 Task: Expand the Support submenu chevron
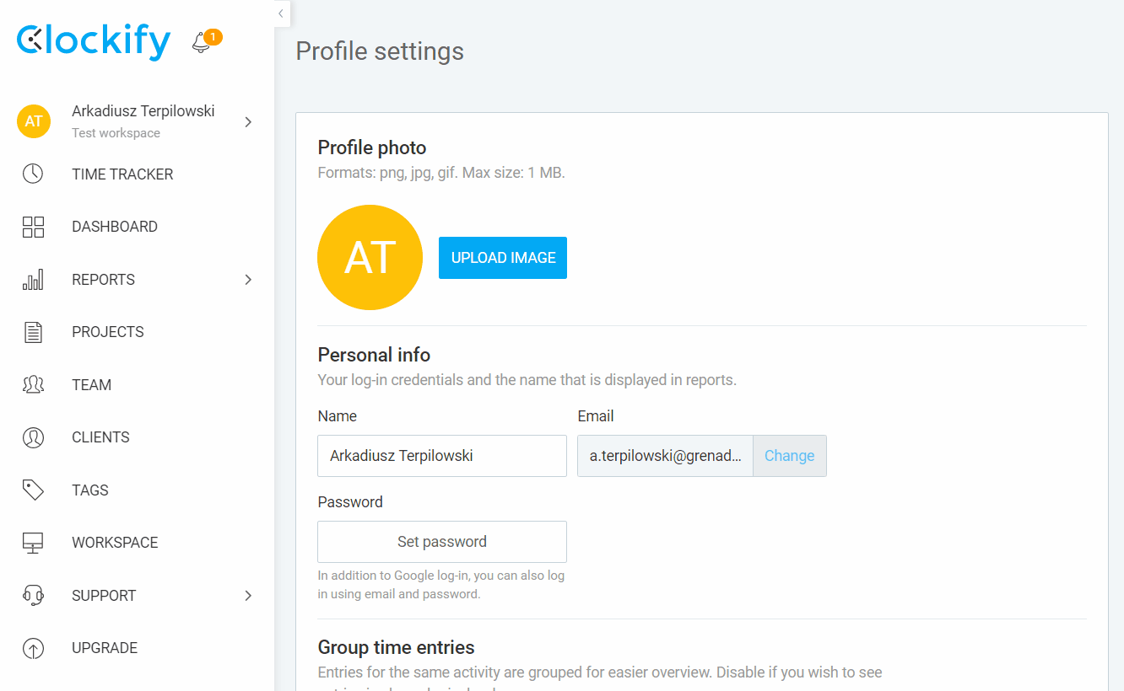pyautogui.click(x=248, y=596)
